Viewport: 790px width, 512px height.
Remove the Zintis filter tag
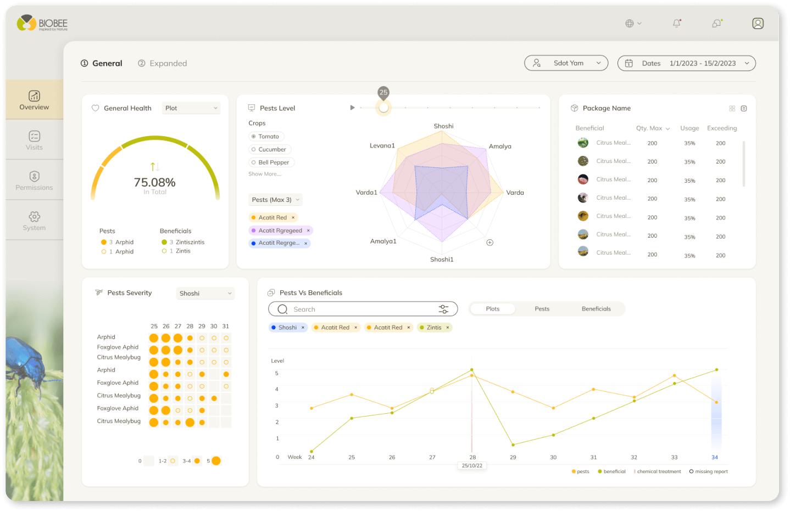pos(447,328)
